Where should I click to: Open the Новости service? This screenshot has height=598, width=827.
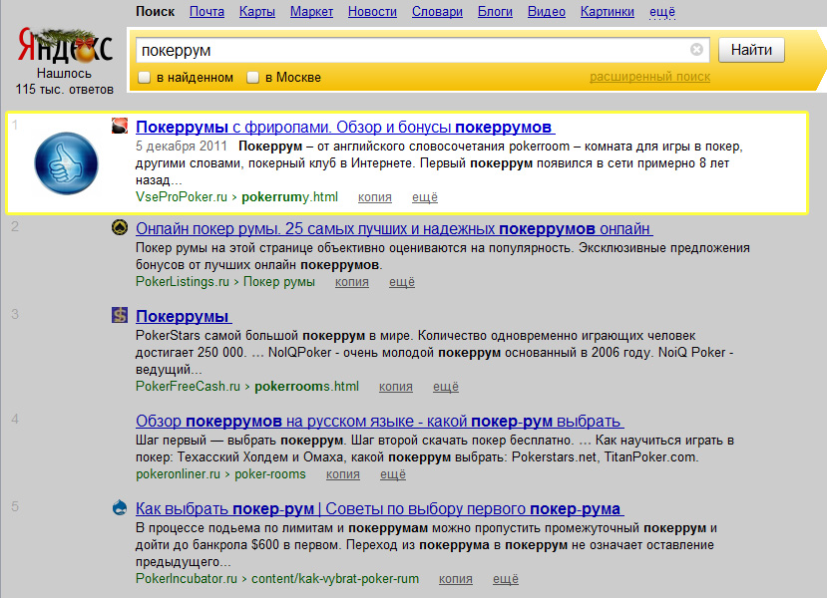point(372,12)
